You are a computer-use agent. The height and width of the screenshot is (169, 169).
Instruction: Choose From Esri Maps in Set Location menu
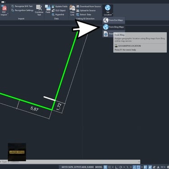pyautogui.click(x=114, y=20)
